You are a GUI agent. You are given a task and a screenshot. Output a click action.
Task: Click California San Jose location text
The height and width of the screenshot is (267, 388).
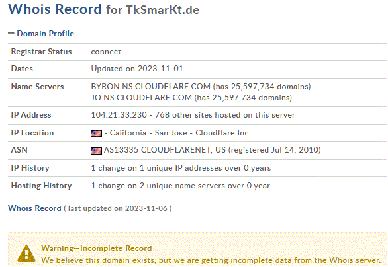pyautogui.click(x=148, y=133)
